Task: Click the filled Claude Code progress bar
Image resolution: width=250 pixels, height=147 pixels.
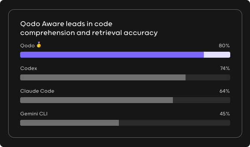Action: 96,100
